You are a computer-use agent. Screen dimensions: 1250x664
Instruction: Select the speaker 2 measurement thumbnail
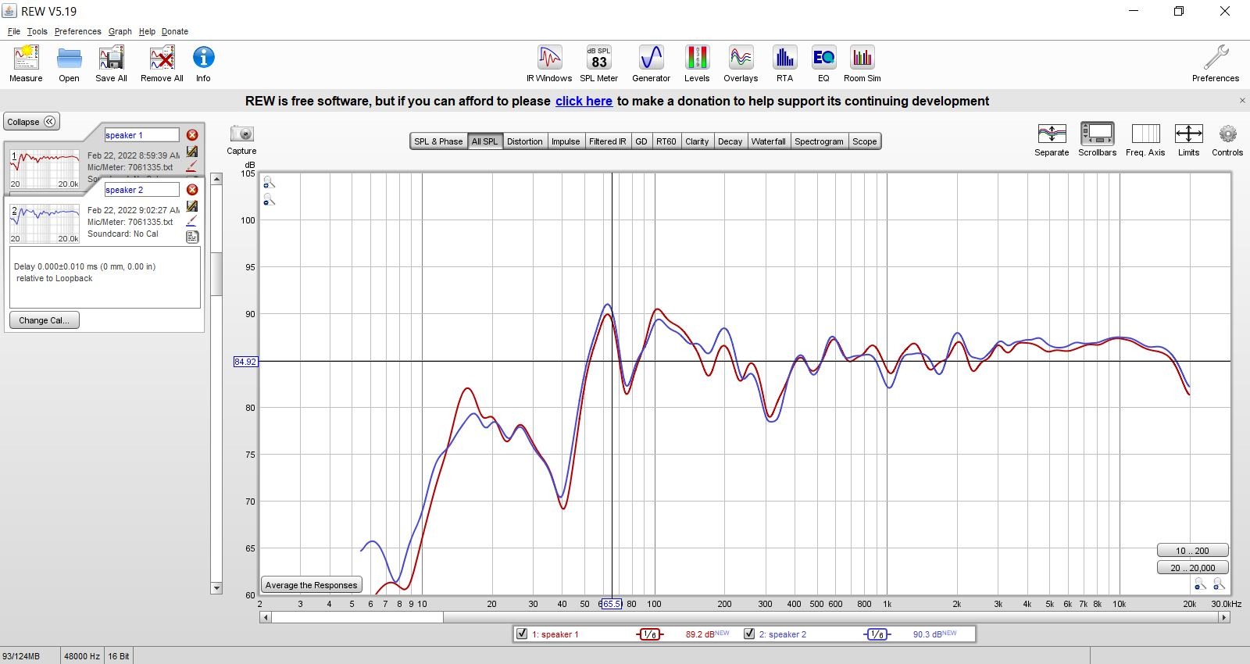[45, 223]
